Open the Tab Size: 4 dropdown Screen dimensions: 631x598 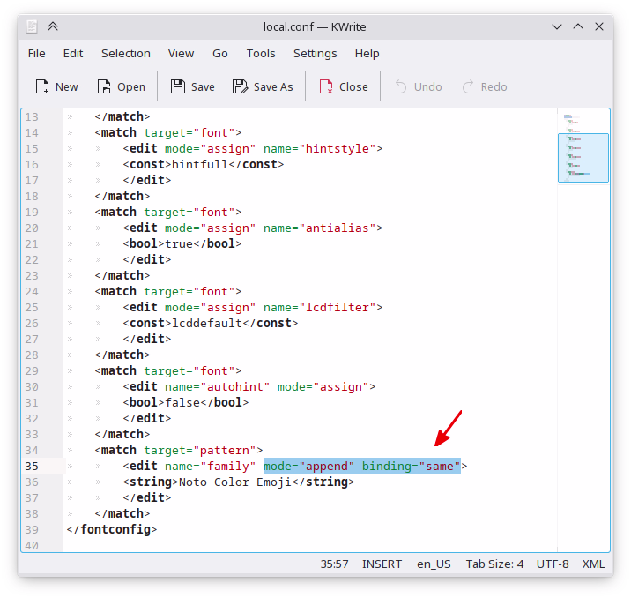(x=494, y=564)
